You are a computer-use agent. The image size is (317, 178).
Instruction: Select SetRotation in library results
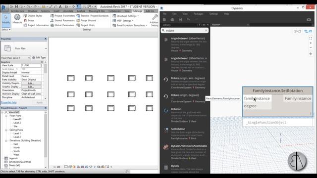[185, 133]
